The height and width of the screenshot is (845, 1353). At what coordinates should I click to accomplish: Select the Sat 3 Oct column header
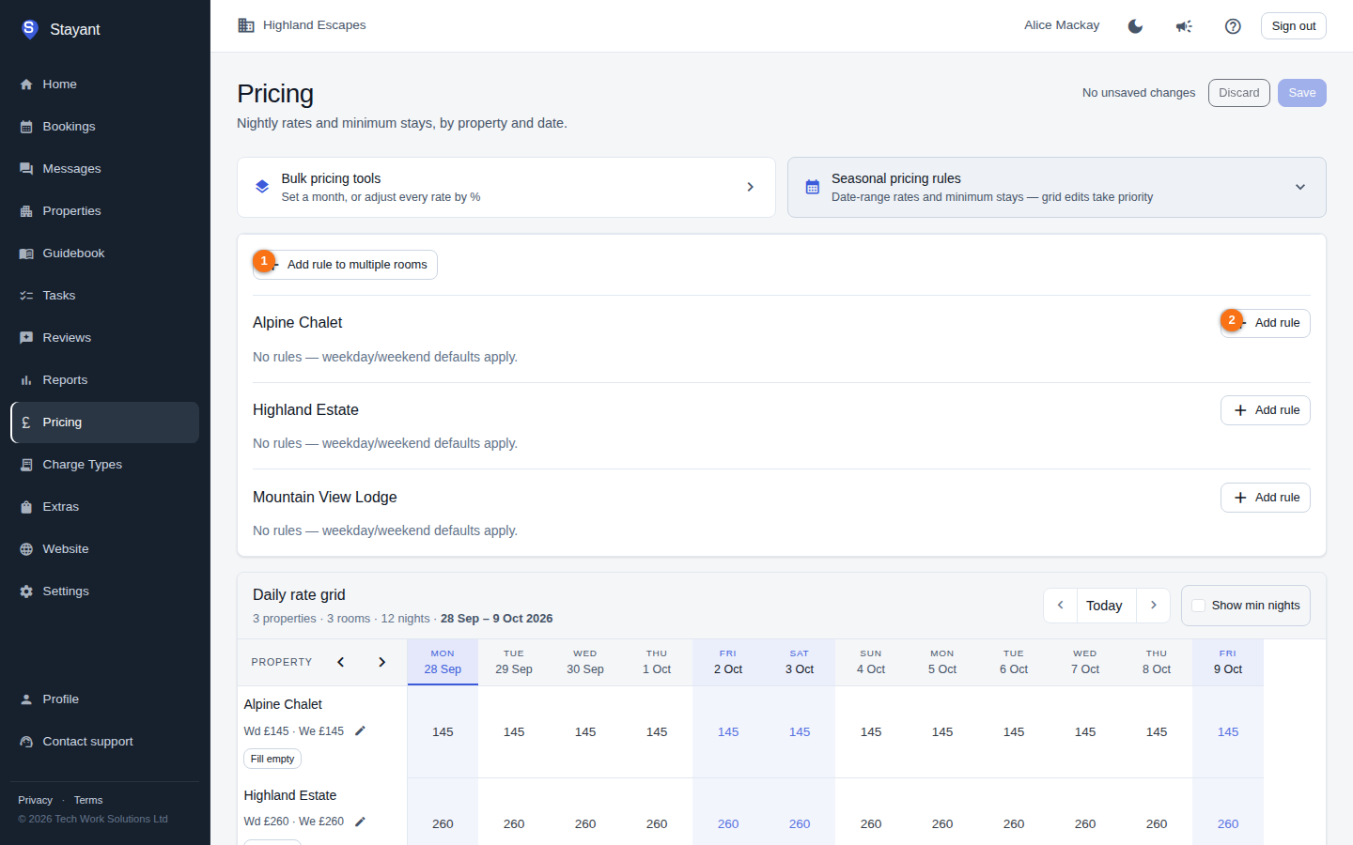click(x=800, y=662)
